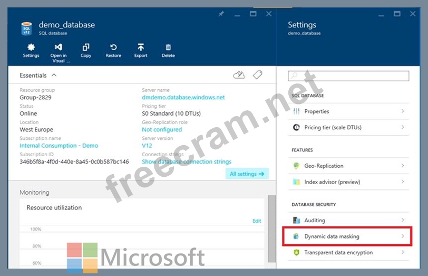
Task: Click the Not configured geo-replication link
Action: coord(162,129)
